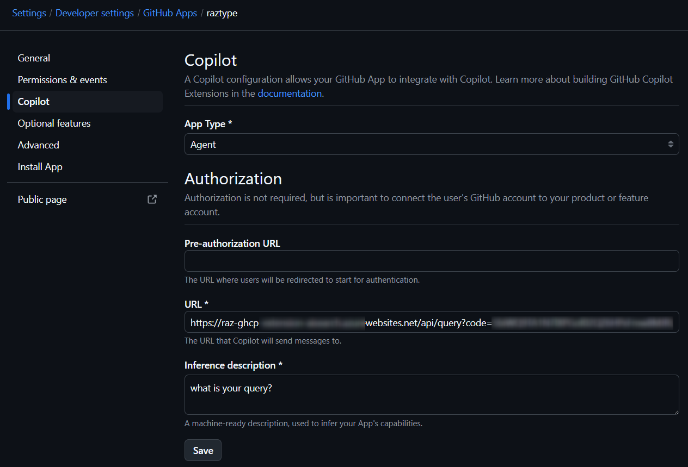
Task: Open the Copilot Extensions documentation link
Action: coord(290,93)
